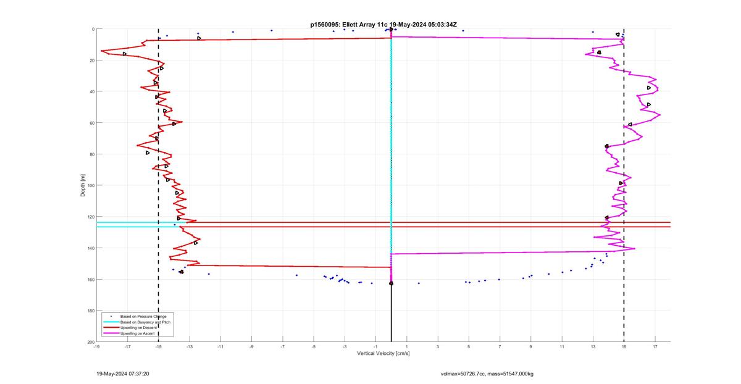The image size is (741, 384).
Task: Select the 'Upwelling on Ascent' legend entry
Action: point(139,333)
